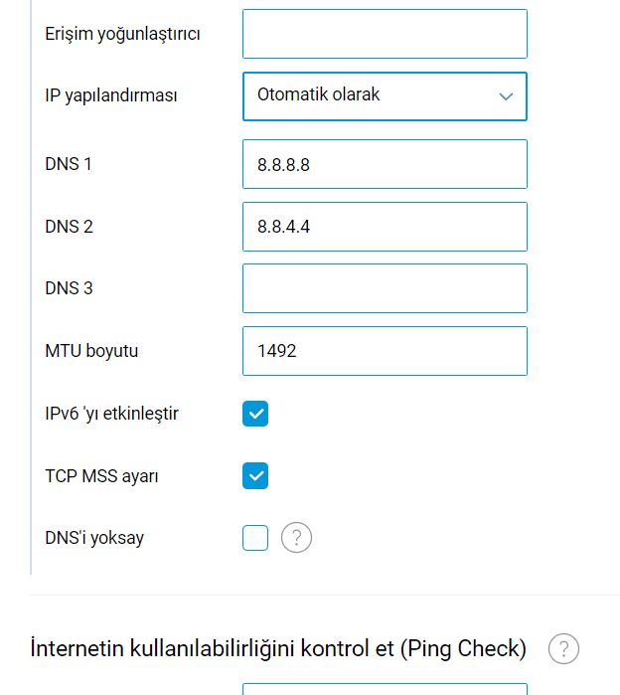Click the MTU boyutu label
Viewport: 620px width, 695px height.
[91, 351]
